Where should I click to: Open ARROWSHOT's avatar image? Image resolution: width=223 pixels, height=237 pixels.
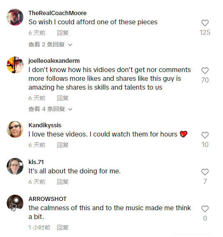click(15, 203)
